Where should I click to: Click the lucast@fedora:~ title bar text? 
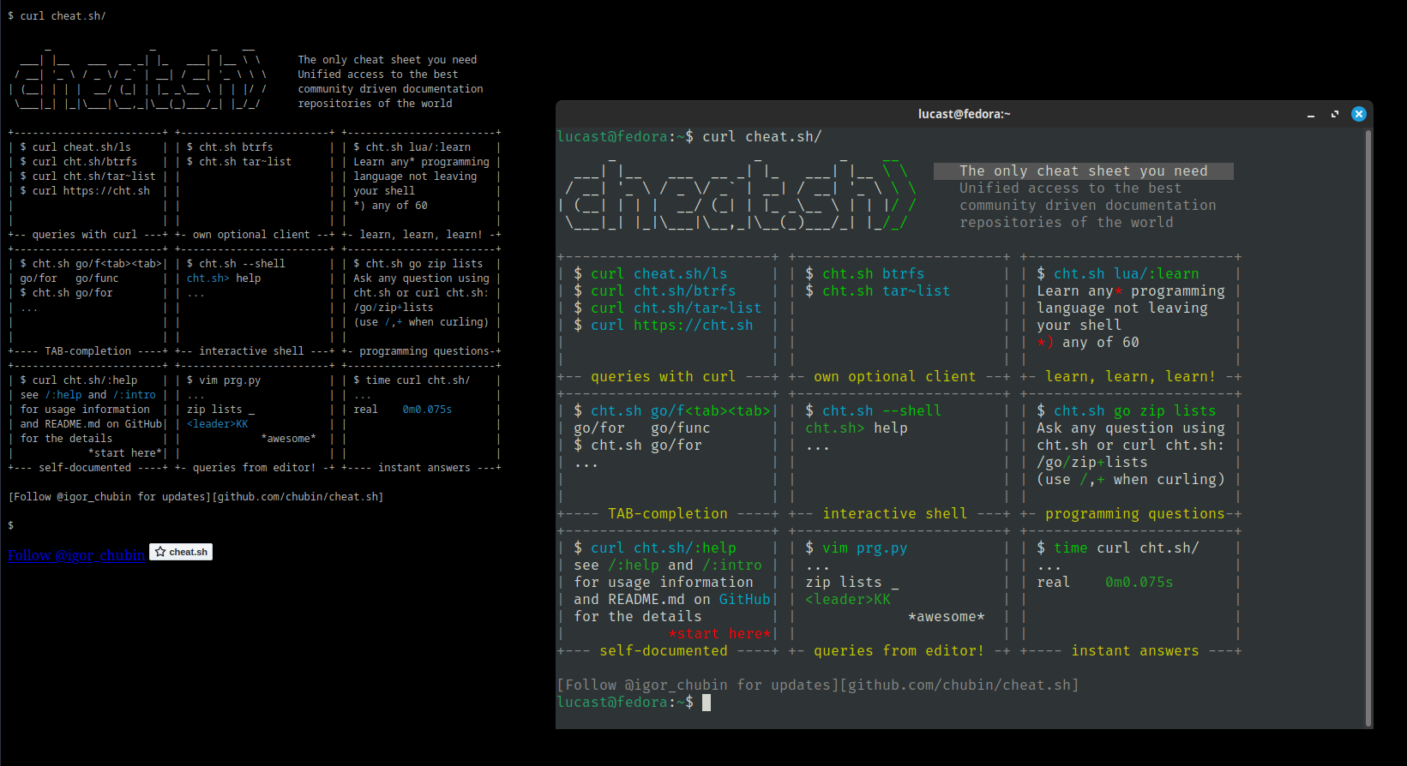(964, 114)
